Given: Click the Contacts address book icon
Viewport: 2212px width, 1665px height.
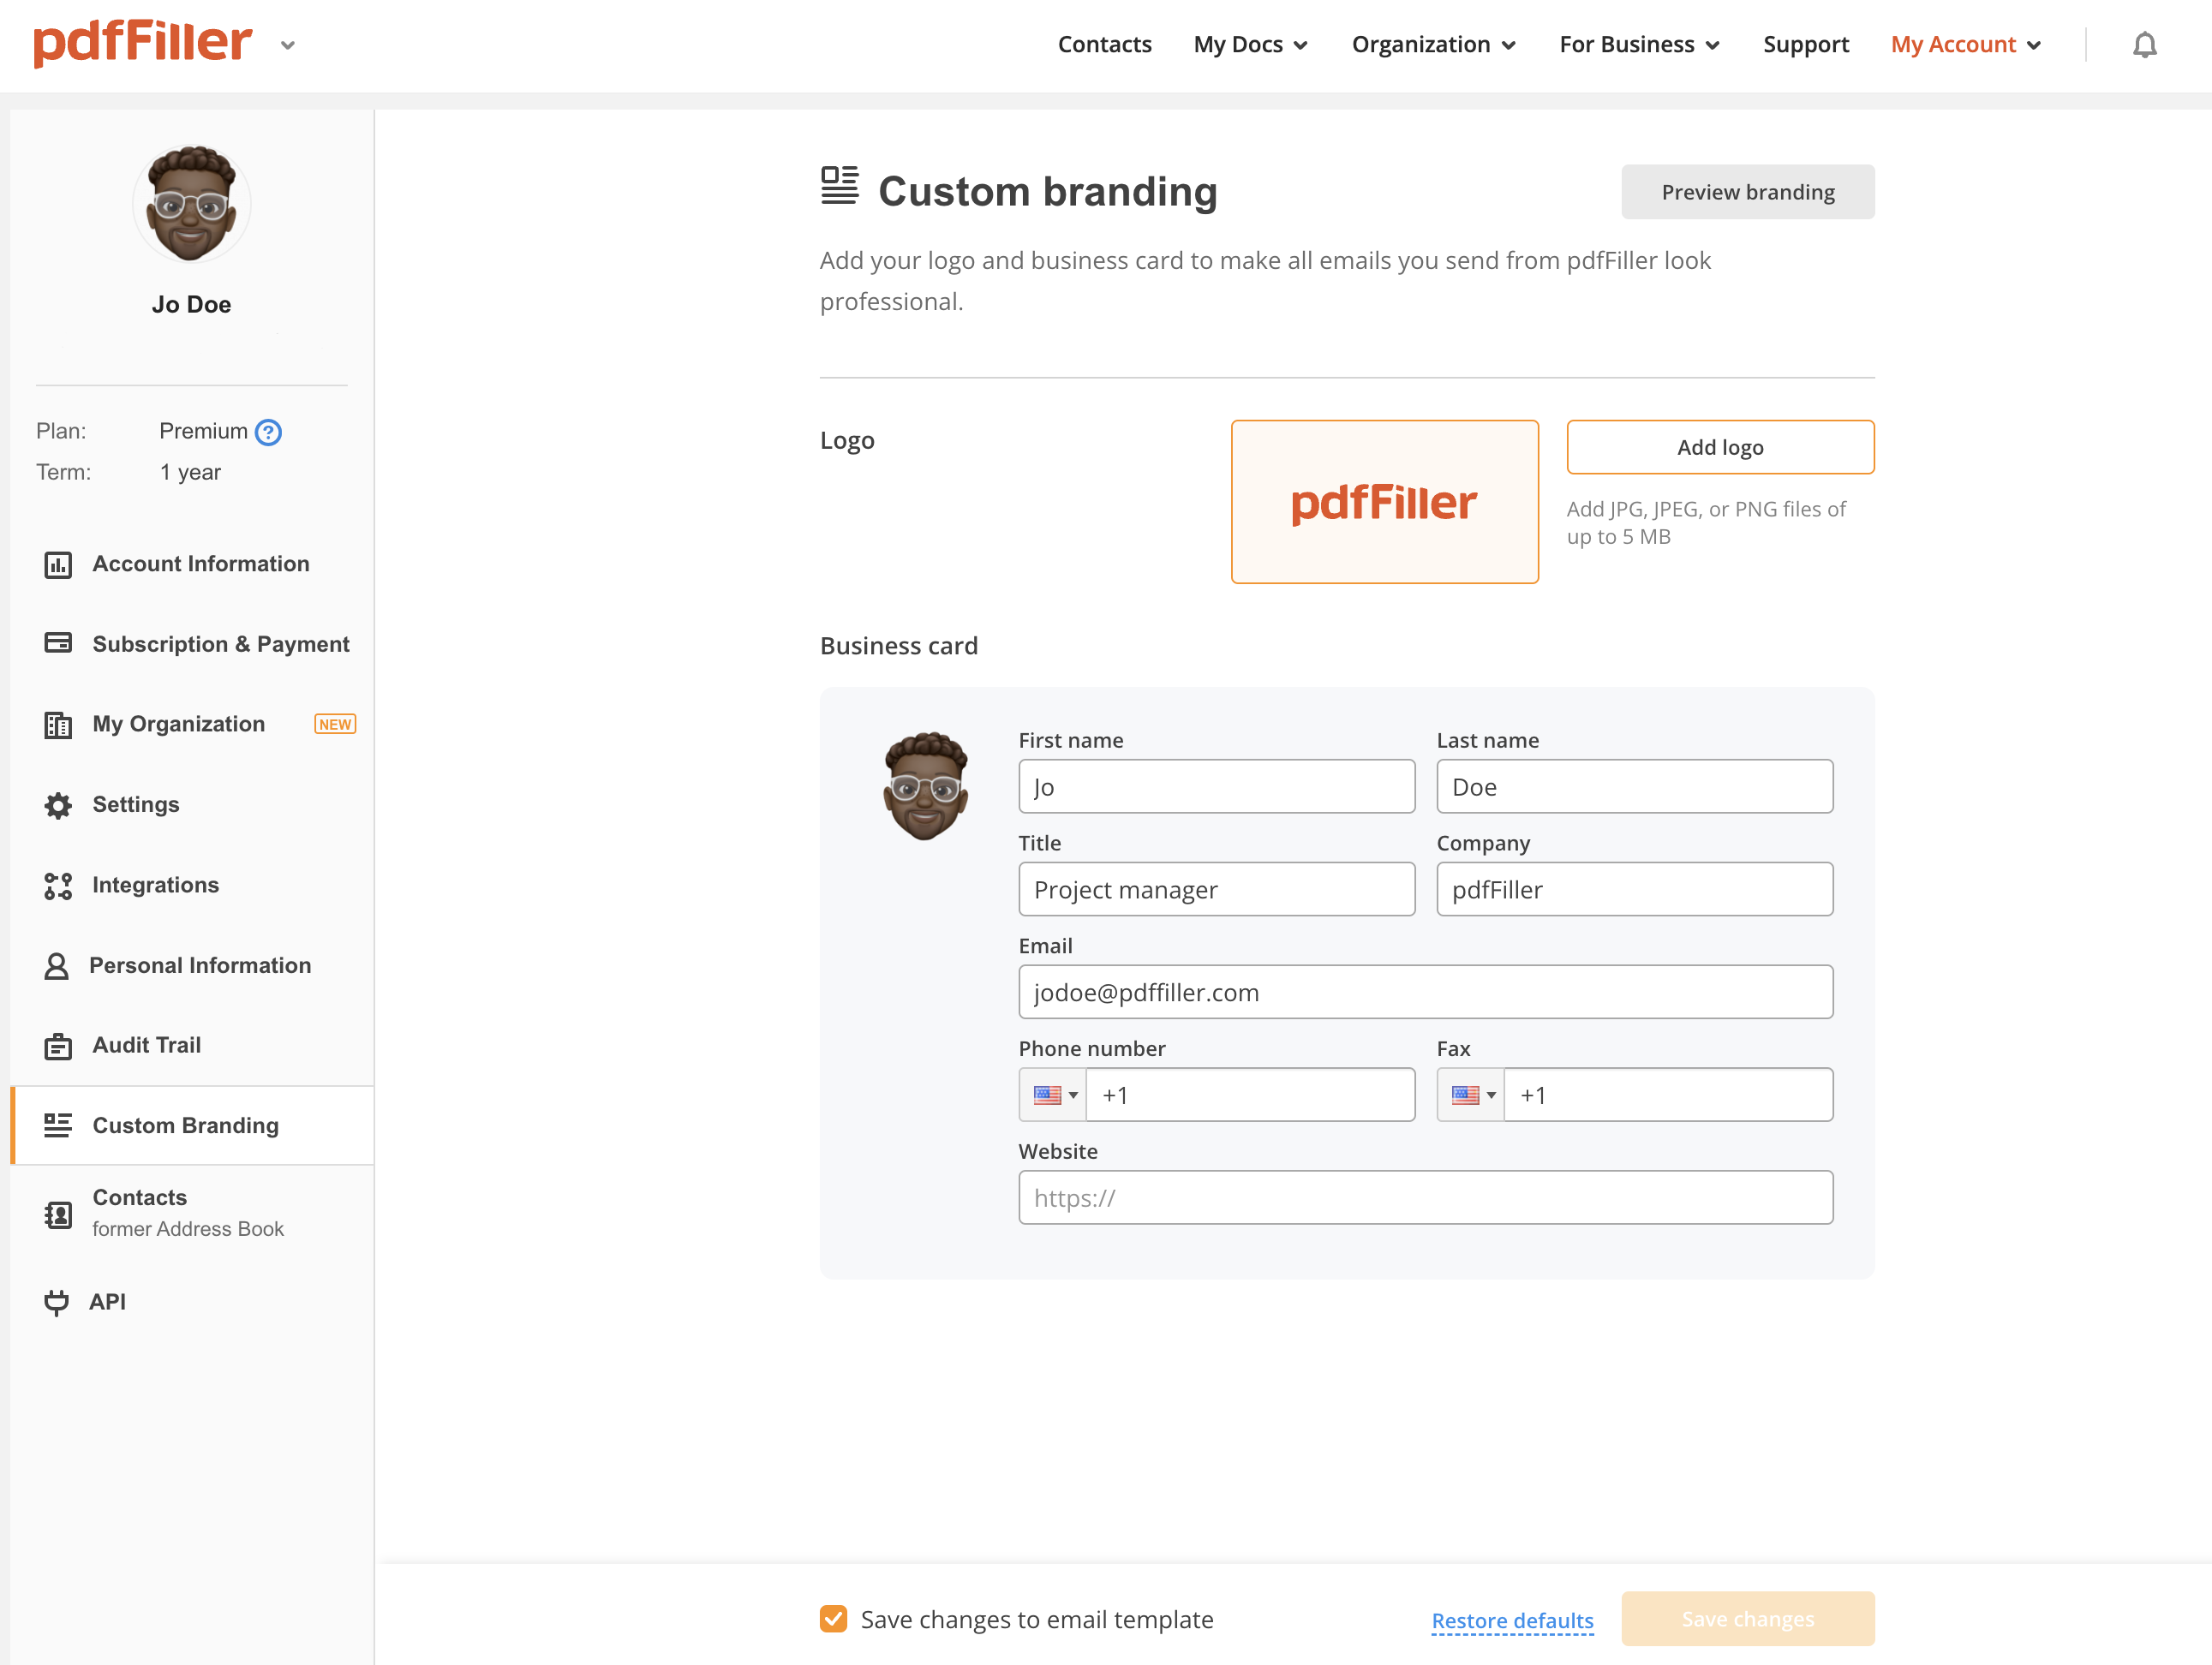Looking at the screenshot, I should (x=58, y=1214).
